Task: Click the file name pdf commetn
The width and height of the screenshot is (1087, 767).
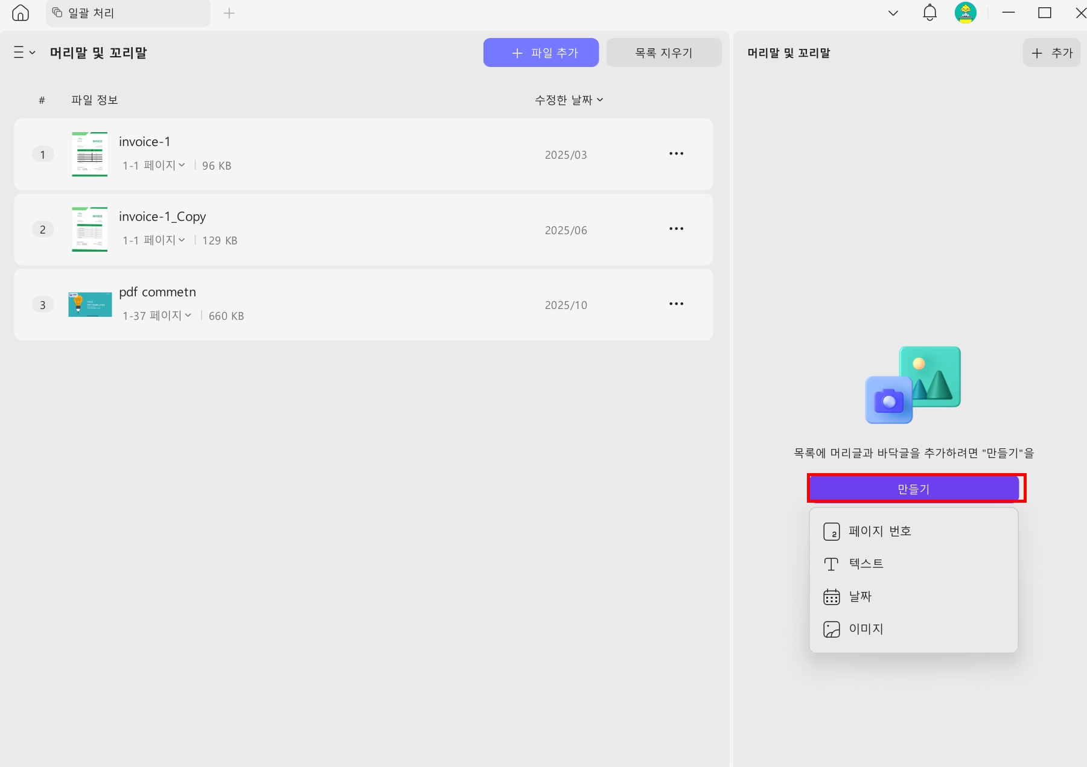Action: pos(158,292)
